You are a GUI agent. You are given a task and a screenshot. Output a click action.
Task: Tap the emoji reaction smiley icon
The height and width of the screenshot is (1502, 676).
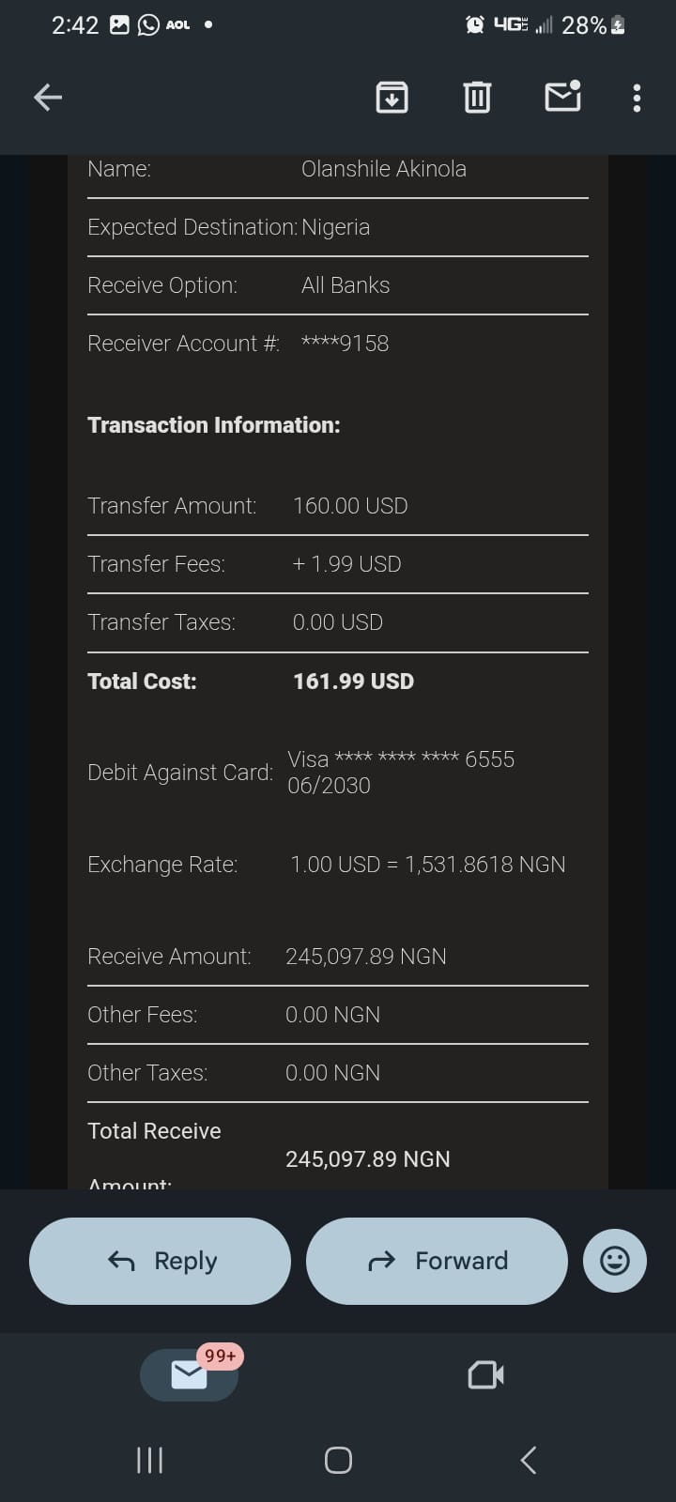tap(615, 1261)
